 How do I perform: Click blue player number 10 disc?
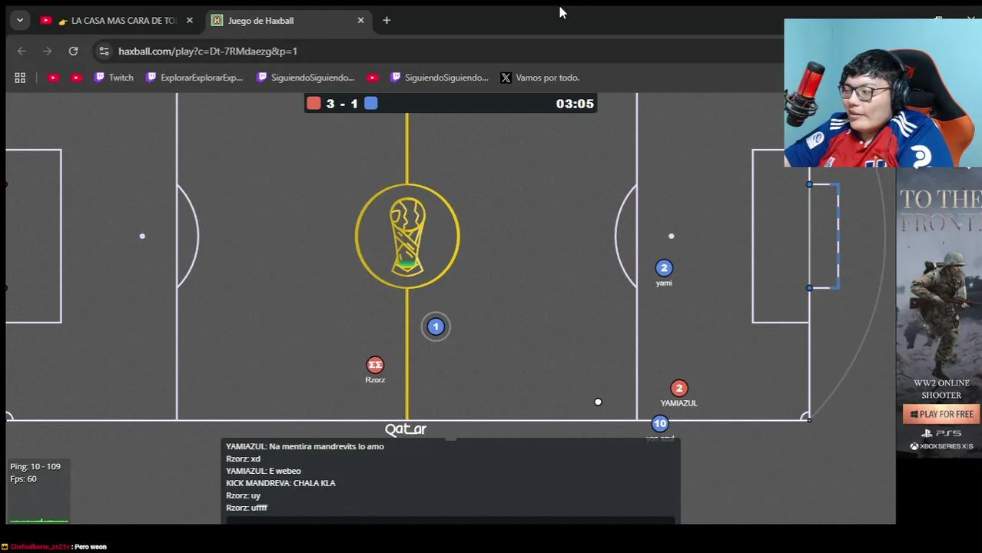660,424
